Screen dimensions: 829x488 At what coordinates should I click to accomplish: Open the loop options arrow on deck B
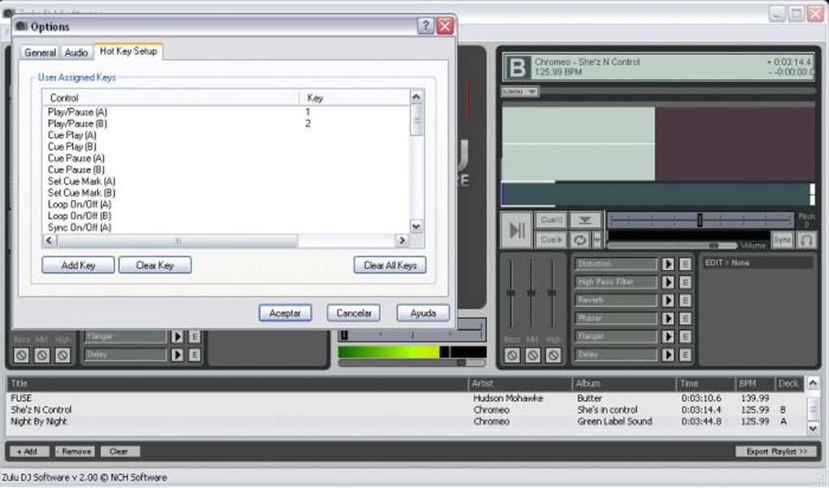[597, 240]
